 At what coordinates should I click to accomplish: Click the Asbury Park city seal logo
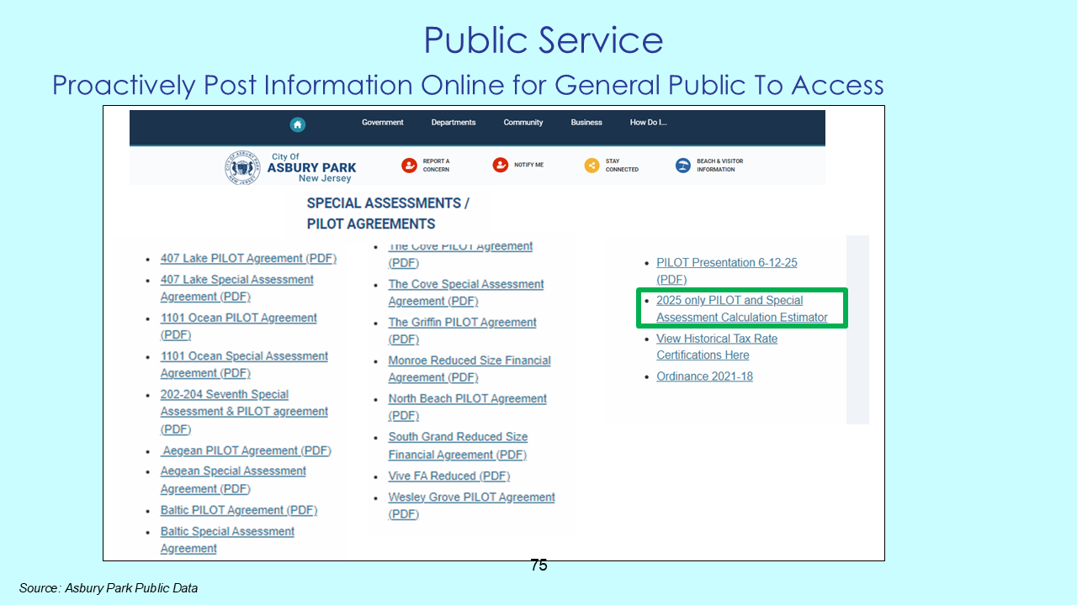pos(242,168)
